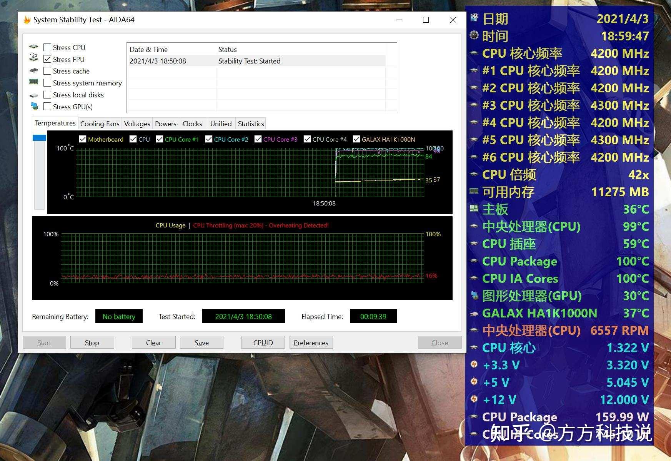Click the disk icon beside Stress local disks
Screen dimensions: 671x461
[34, 94]
